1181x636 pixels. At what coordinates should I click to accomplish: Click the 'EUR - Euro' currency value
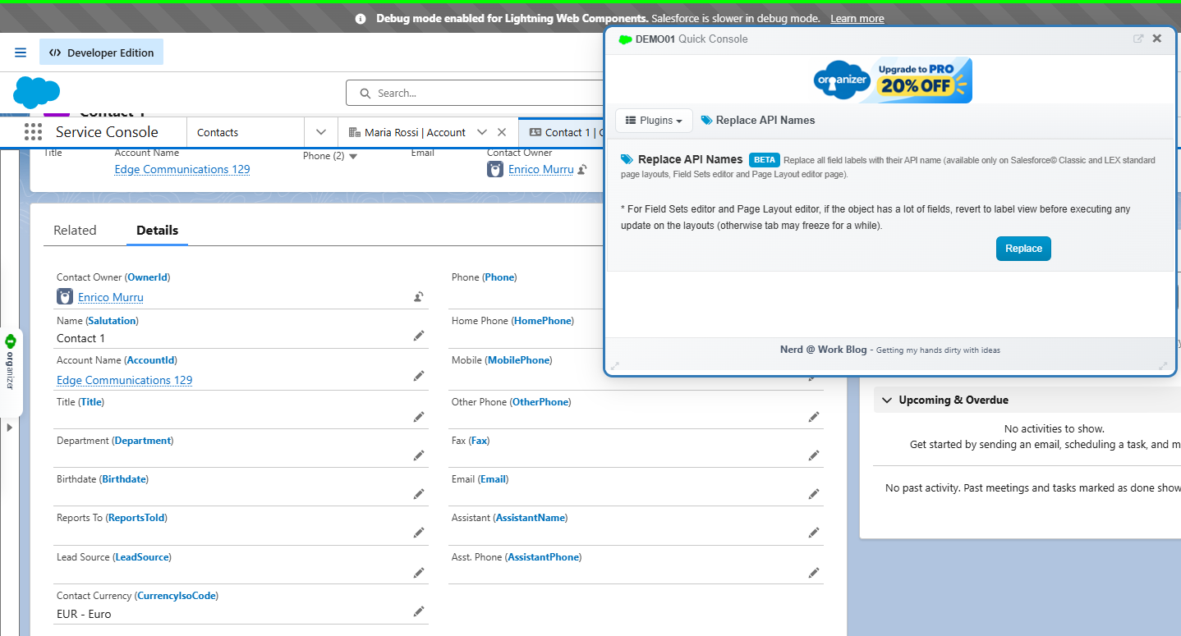[x=84, y=614]
